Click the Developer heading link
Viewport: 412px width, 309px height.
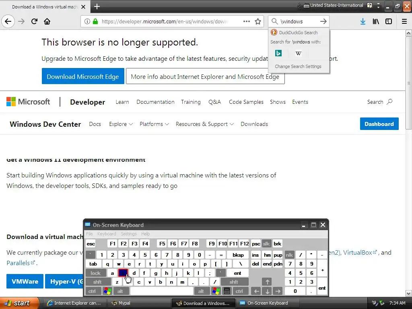[x=87, y=102]
